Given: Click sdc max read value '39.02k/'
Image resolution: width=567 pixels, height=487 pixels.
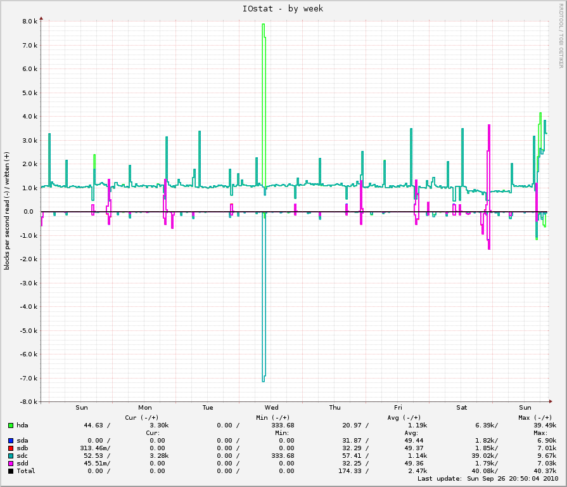Looking at the screenshot, I should (x=485, y=456).
